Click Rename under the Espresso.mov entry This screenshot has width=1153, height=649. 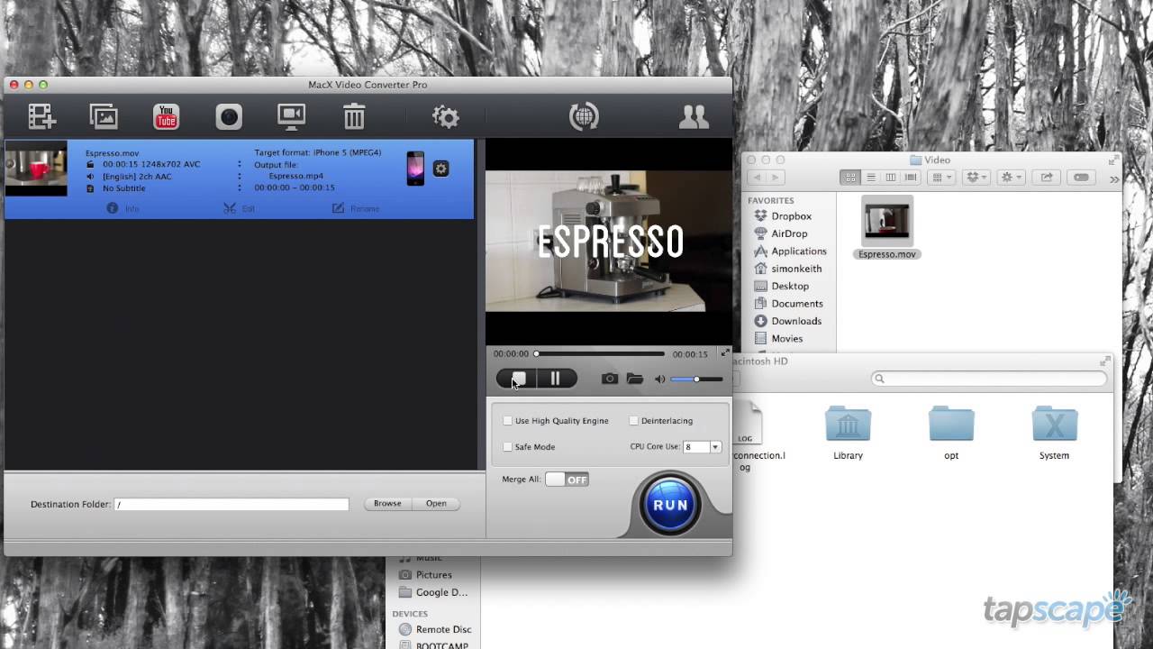point(356,208)
